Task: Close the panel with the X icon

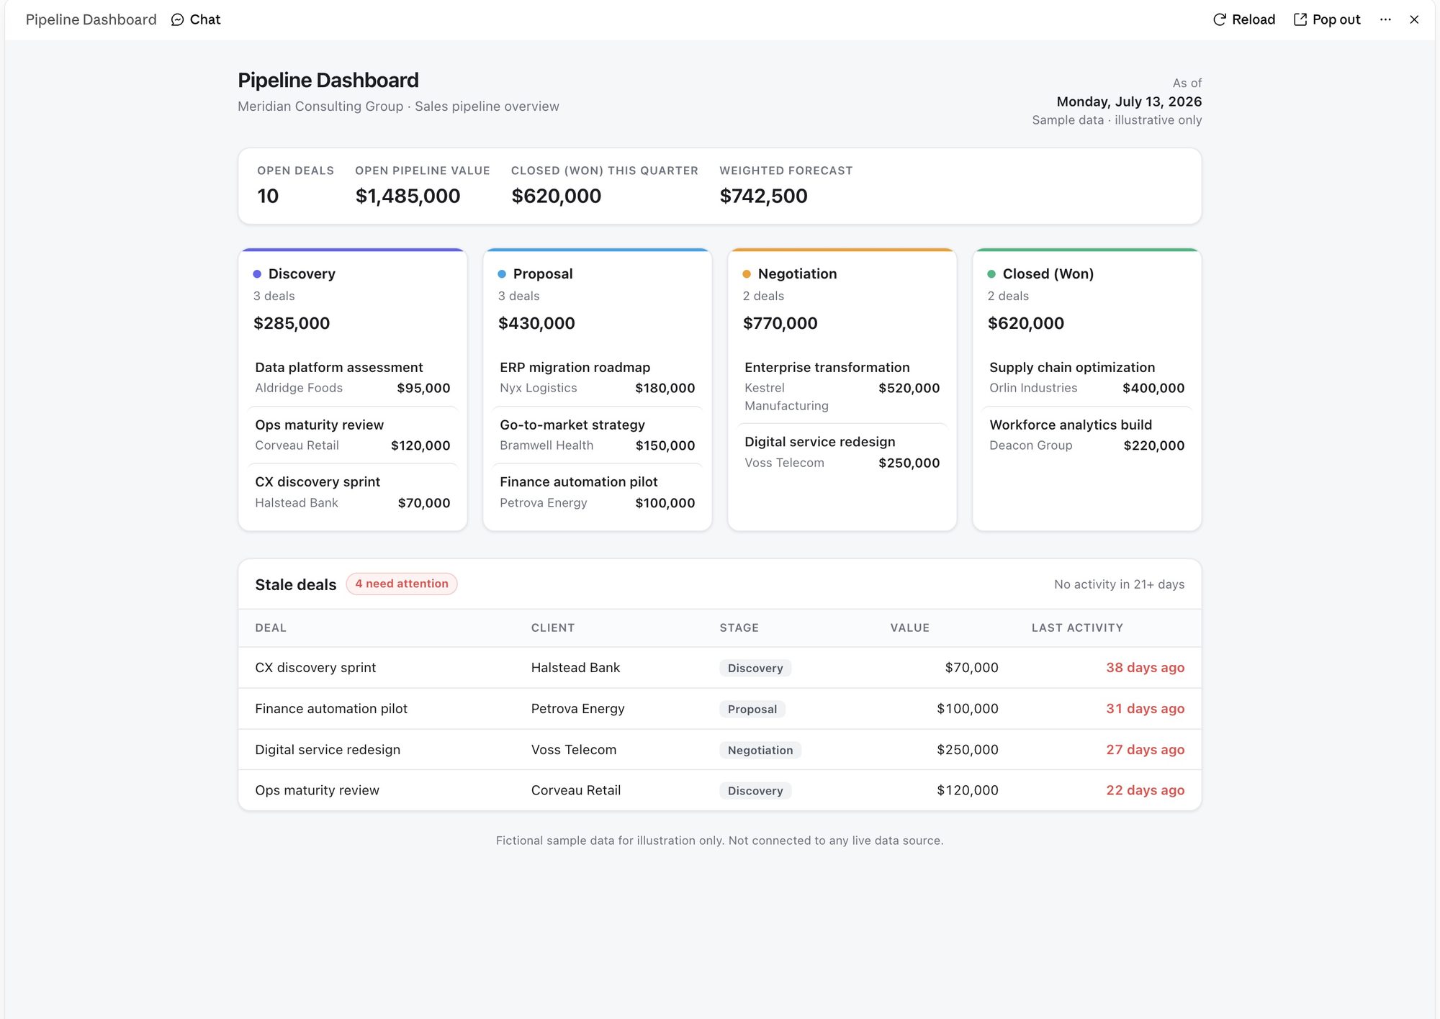Action: (x=1414, y=19)
